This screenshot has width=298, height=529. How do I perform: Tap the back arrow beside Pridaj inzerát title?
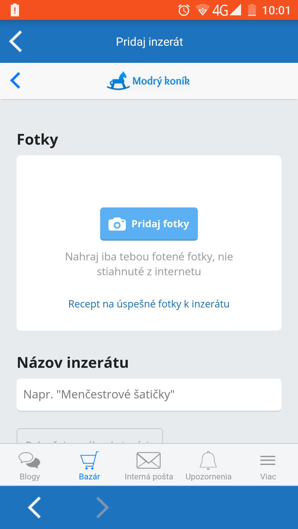tap(16, 41)
